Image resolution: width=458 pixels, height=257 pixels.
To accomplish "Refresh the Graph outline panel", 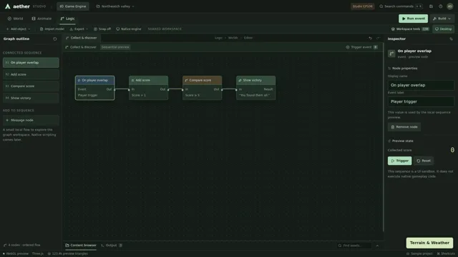I will [x=55, y=39].
